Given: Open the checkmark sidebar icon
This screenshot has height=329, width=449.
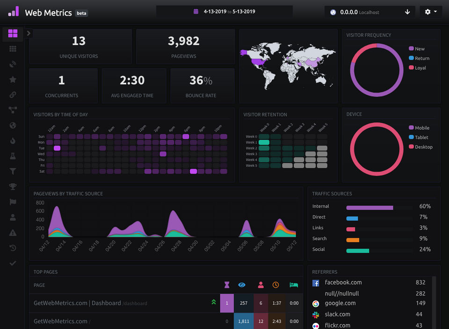Looking at the screenshot, I should click(x=13, y=263).
